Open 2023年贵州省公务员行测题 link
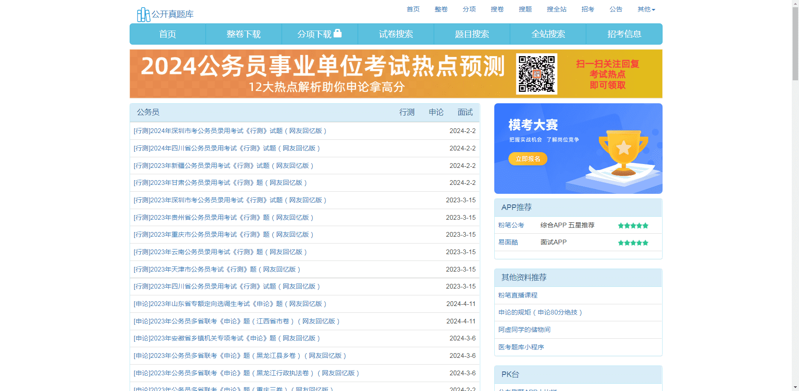This screenshot has width=799, height=391. [224, 218]
